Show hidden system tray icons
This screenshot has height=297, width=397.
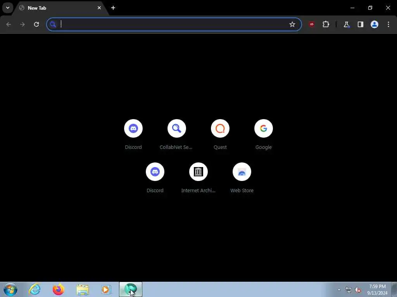pos(339,290)
